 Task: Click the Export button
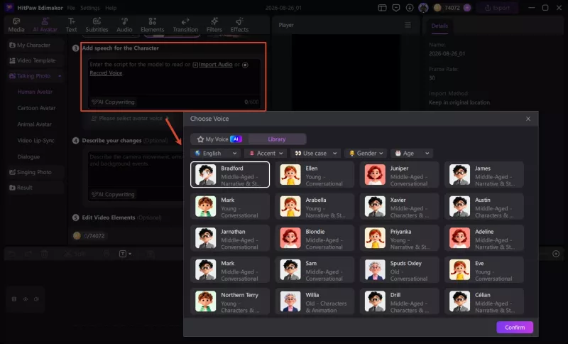point(498,8)
